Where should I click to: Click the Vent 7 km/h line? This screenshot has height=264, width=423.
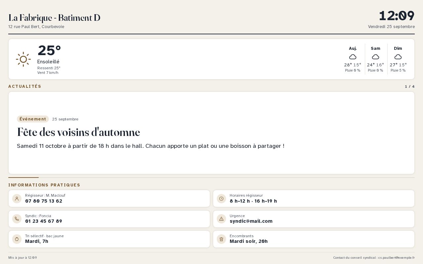[x=48, y=73]
